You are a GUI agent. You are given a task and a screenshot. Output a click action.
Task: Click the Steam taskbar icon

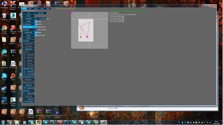(38, 122)
